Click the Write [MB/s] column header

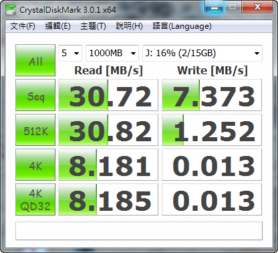[x=213, y=70]
